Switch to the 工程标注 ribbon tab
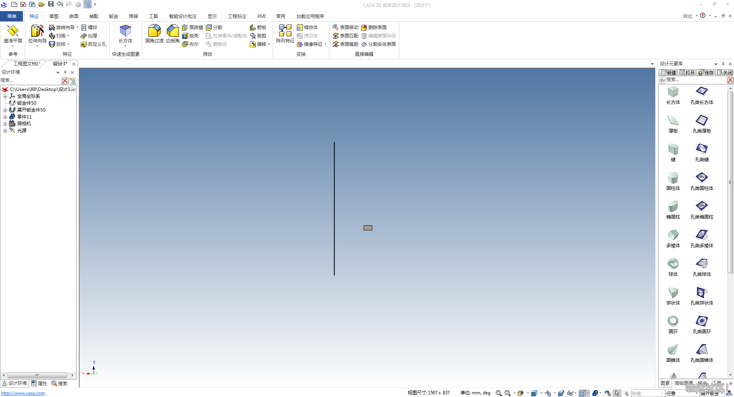734x397 pixels. click(237, 16)
